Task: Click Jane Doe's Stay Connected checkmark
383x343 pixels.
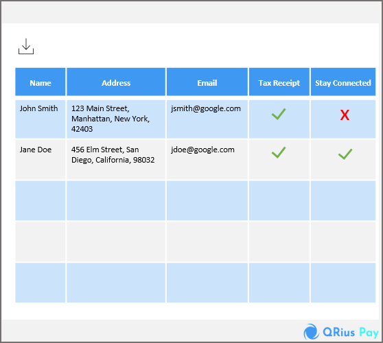Action: coord(345,154)
